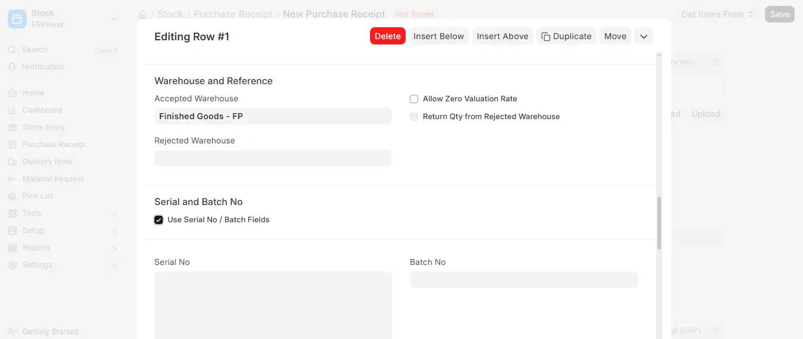Uncheck Use Serial No / Batch Fields

[x=159, y=220]
